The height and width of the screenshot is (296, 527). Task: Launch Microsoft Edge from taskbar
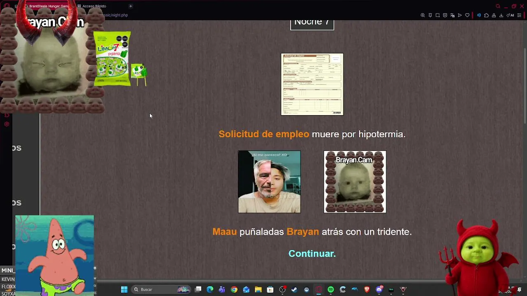click(x=210, y=289)
